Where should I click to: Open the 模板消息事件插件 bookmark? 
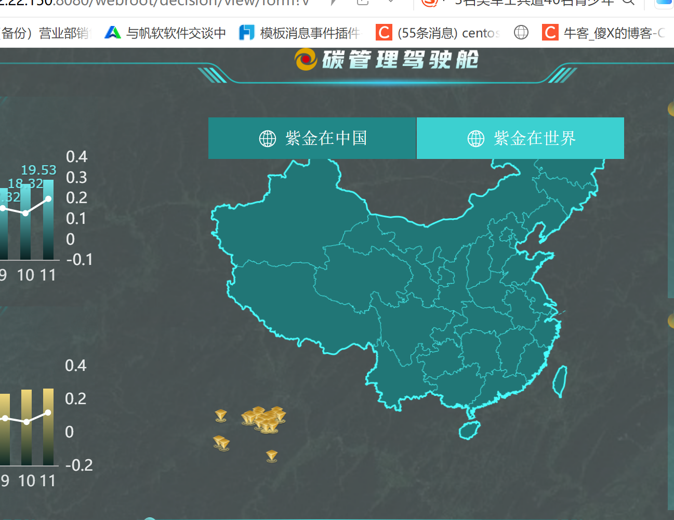click(x=299, y=33)
